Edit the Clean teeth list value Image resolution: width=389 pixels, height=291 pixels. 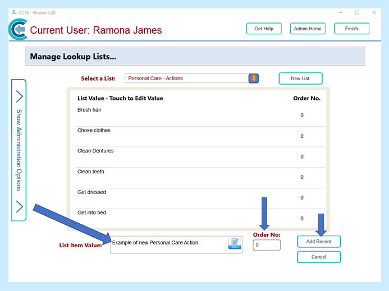(91, 172)
